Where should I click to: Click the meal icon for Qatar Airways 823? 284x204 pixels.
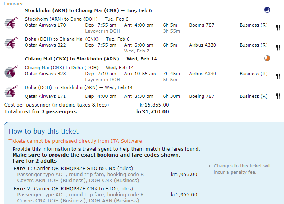pyautogui.click(x=278, y=76)
